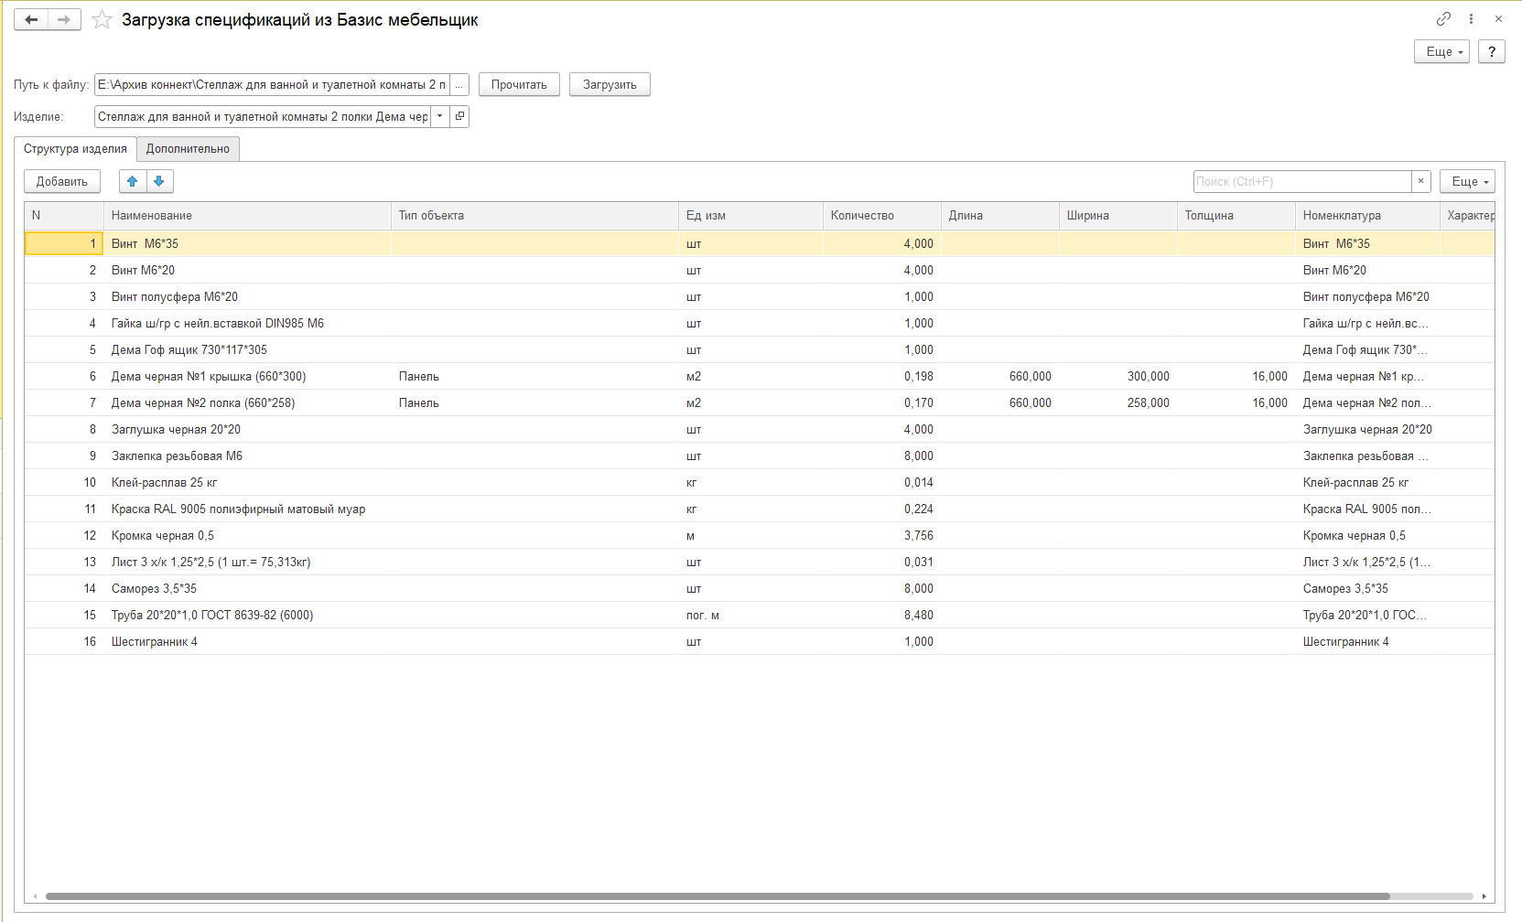1522x922 pixels.
Task: Click the forward navigation arrow
Action: [64, 19]
